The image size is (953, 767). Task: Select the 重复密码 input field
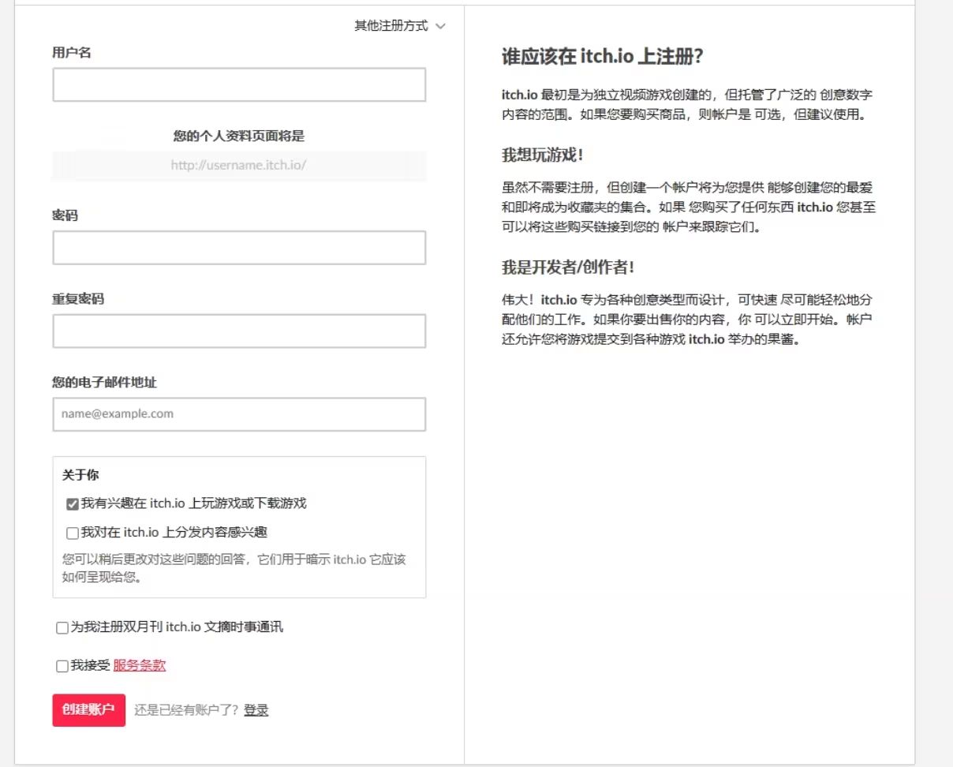pyautogui.click(x=239, y=331)
